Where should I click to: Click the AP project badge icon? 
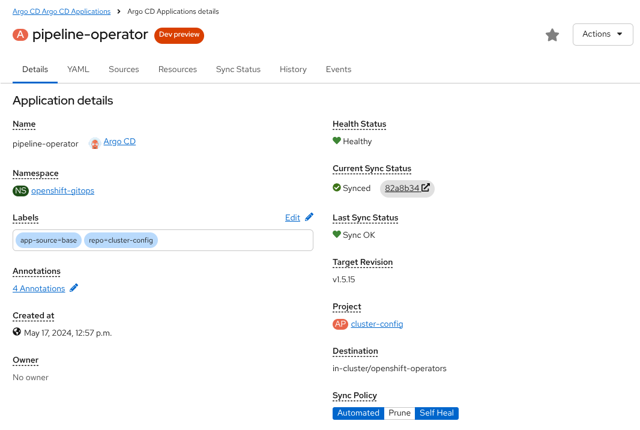click(340, 324)
